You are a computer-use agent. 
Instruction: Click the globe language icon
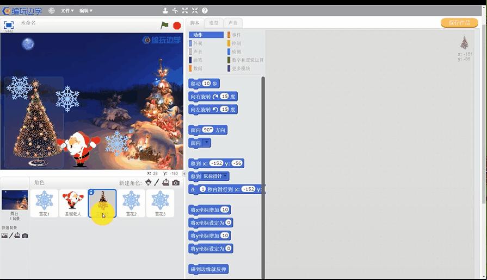[x=52, y=10]
